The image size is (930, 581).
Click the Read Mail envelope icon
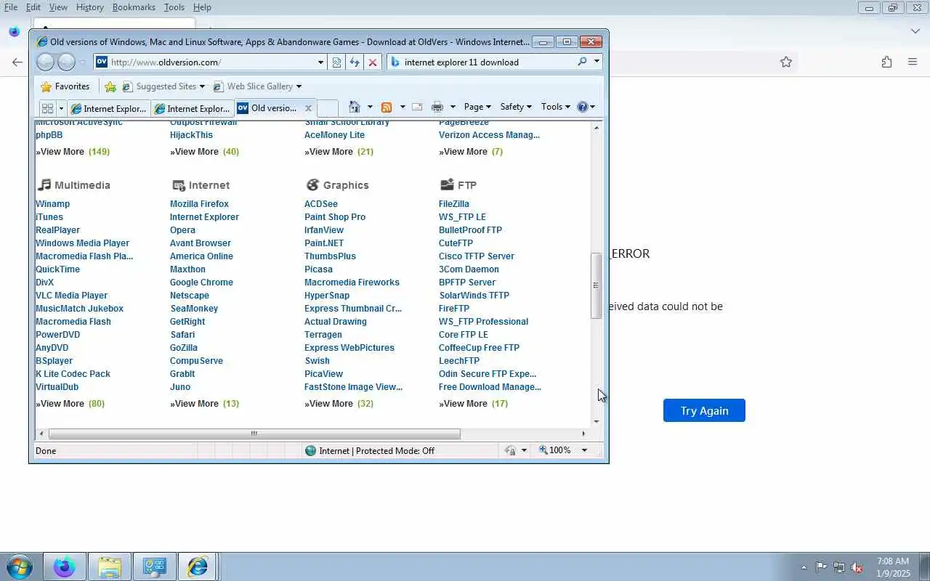tap(417, 107)
